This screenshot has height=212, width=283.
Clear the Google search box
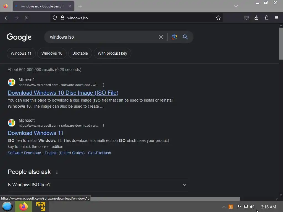pyautogui.click(x=161, y=37)
